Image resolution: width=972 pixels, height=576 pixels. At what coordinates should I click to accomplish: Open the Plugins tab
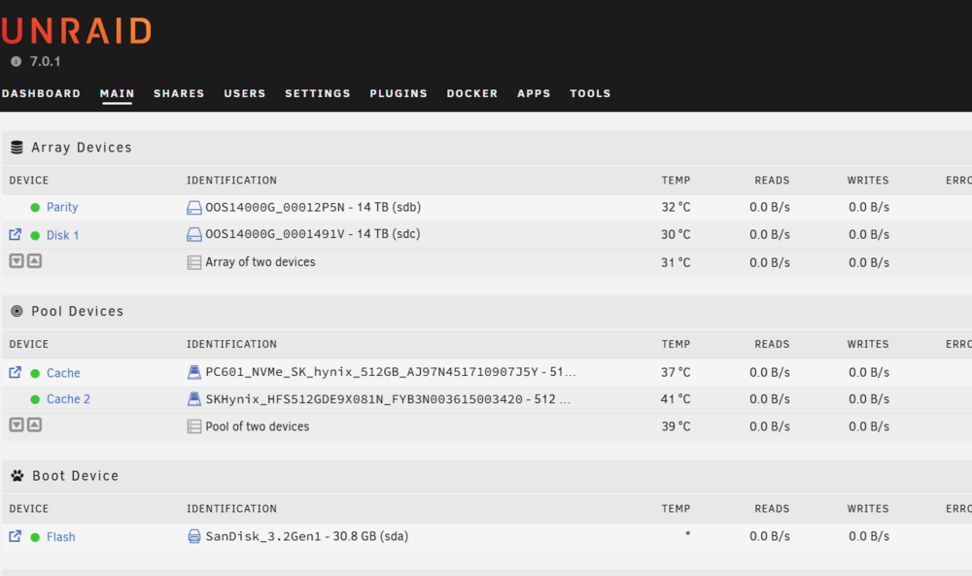click(399, 93)
